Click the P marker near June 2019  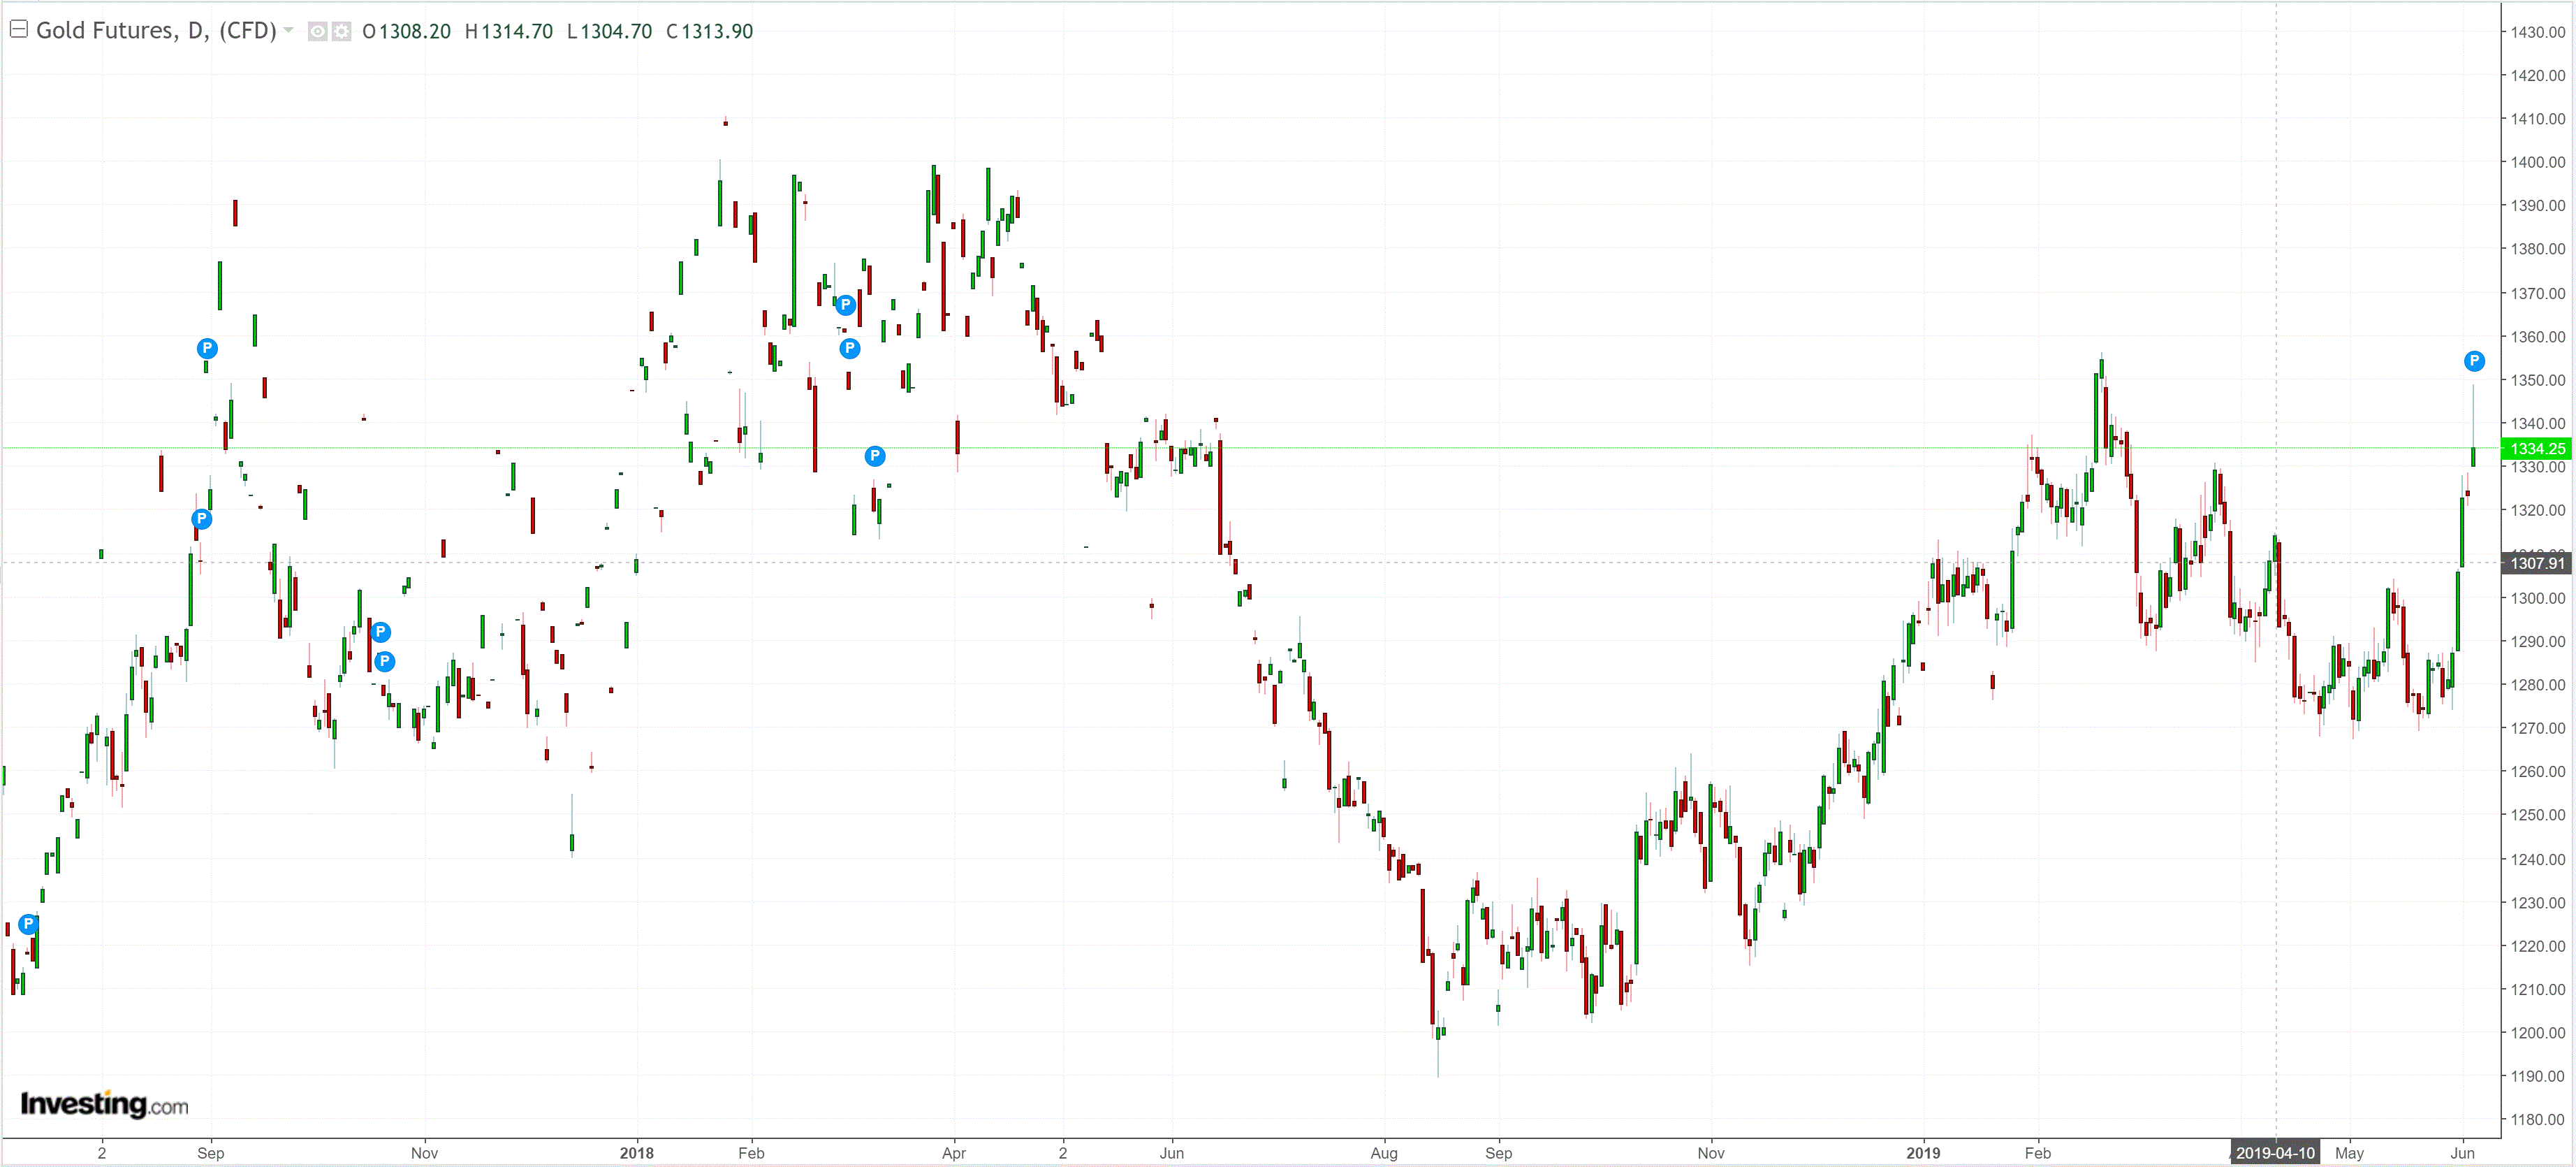pos(2473,361)
